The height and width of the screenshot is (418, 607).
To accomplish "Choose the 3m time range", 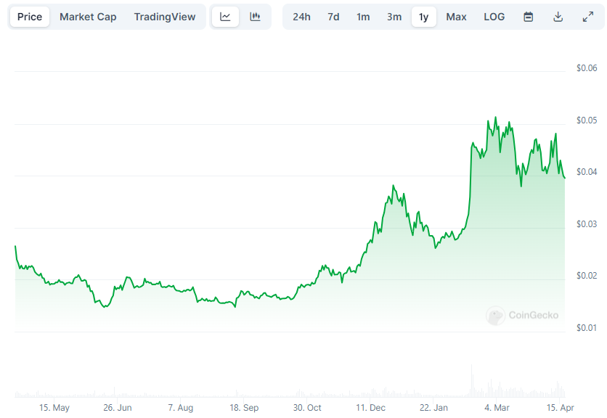I will coord(394,17).
